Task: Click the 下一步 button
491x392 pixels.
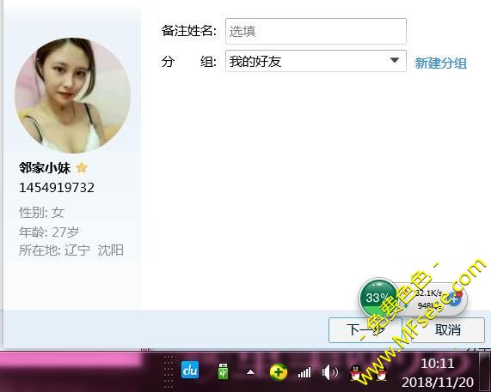Action: 365,330
